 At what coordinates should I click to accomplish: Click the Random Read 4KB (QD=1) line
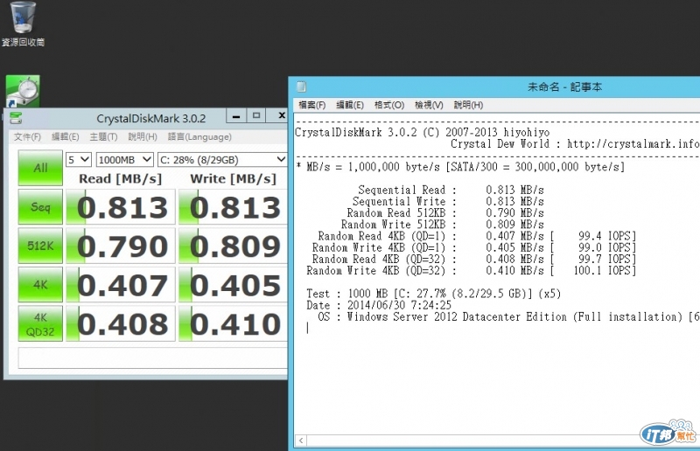pyautogui.click(x=477, y=237)
